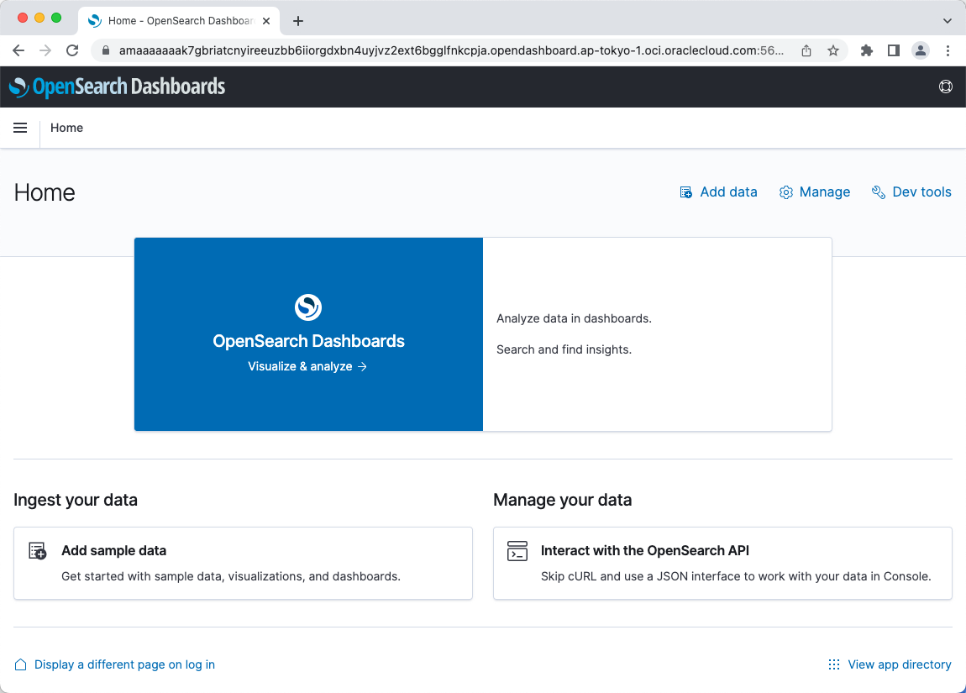Click the Add data icon

coord(685,192)
